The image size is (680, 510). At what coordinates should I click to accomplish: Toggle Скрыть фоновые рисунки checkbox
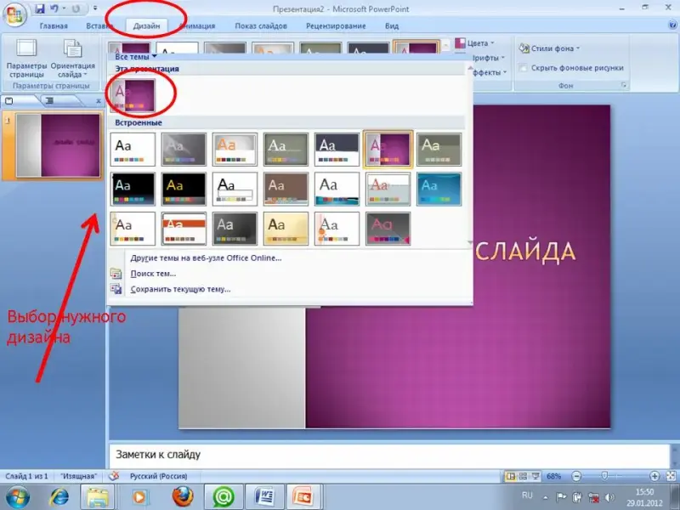pyautogui.click(x=525, y=68)
